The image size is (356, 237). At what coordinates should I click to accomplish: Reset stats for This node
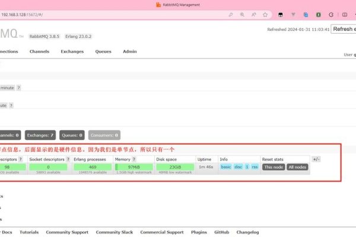274,167
